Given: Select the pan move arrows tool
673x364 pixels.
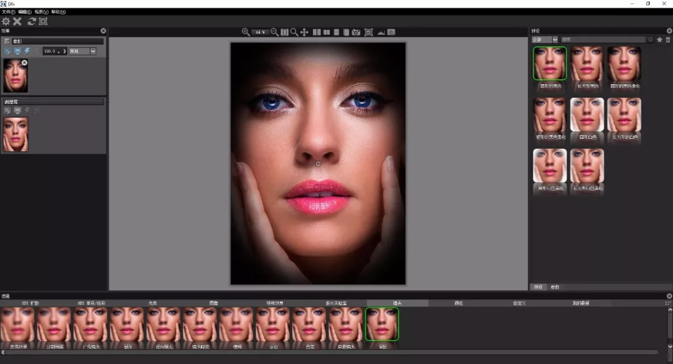Looking at the screenshot, I should [304, 32].
